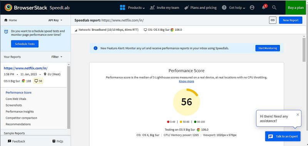
Task: Click the red 0-49 legend dot
Action: pyautogui.click(x=168, y=122)
